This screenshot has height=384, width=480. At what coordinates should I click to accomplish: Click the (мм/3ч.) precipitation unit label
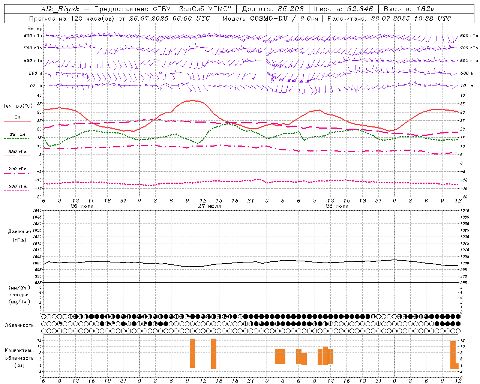point(19,288)
